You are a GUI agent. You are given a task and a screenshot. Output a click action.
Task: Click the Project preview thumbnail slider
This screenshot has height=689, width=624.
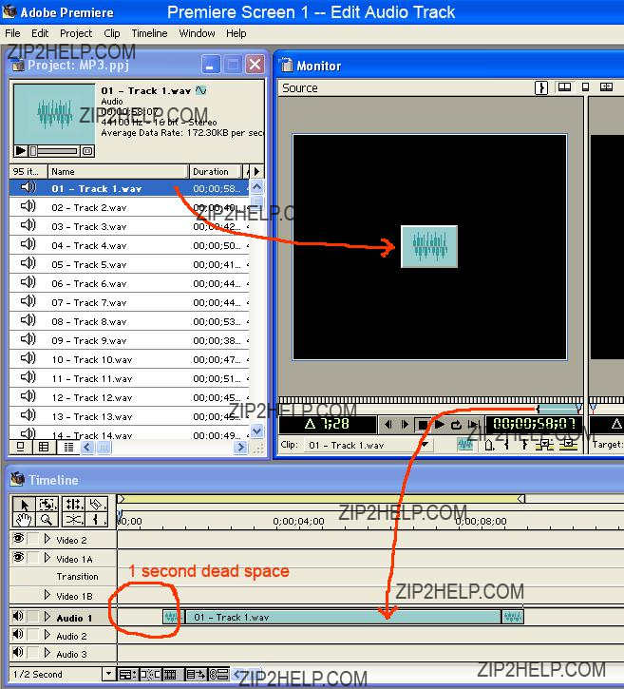pos(55,151)
